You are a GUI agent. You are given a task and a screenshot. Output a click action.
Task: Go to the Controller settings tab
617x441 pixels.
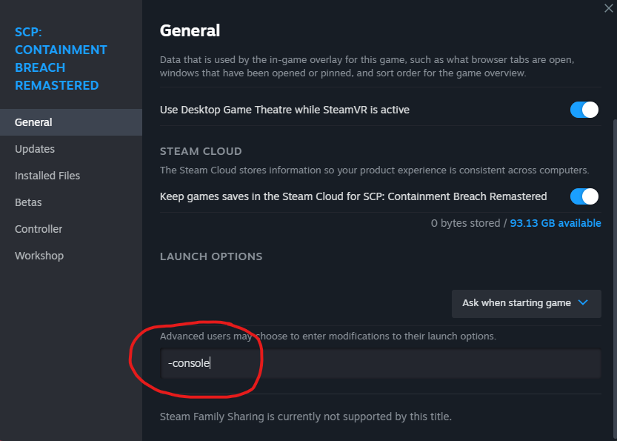[x=39, y=229]
